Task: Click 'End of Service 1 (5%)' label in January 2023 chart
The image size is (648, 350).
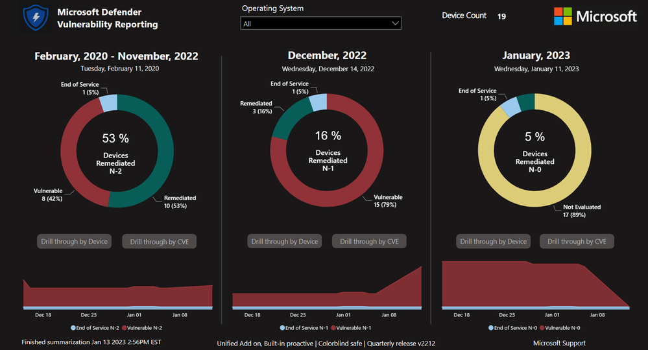Action: [x=477, y=95]
